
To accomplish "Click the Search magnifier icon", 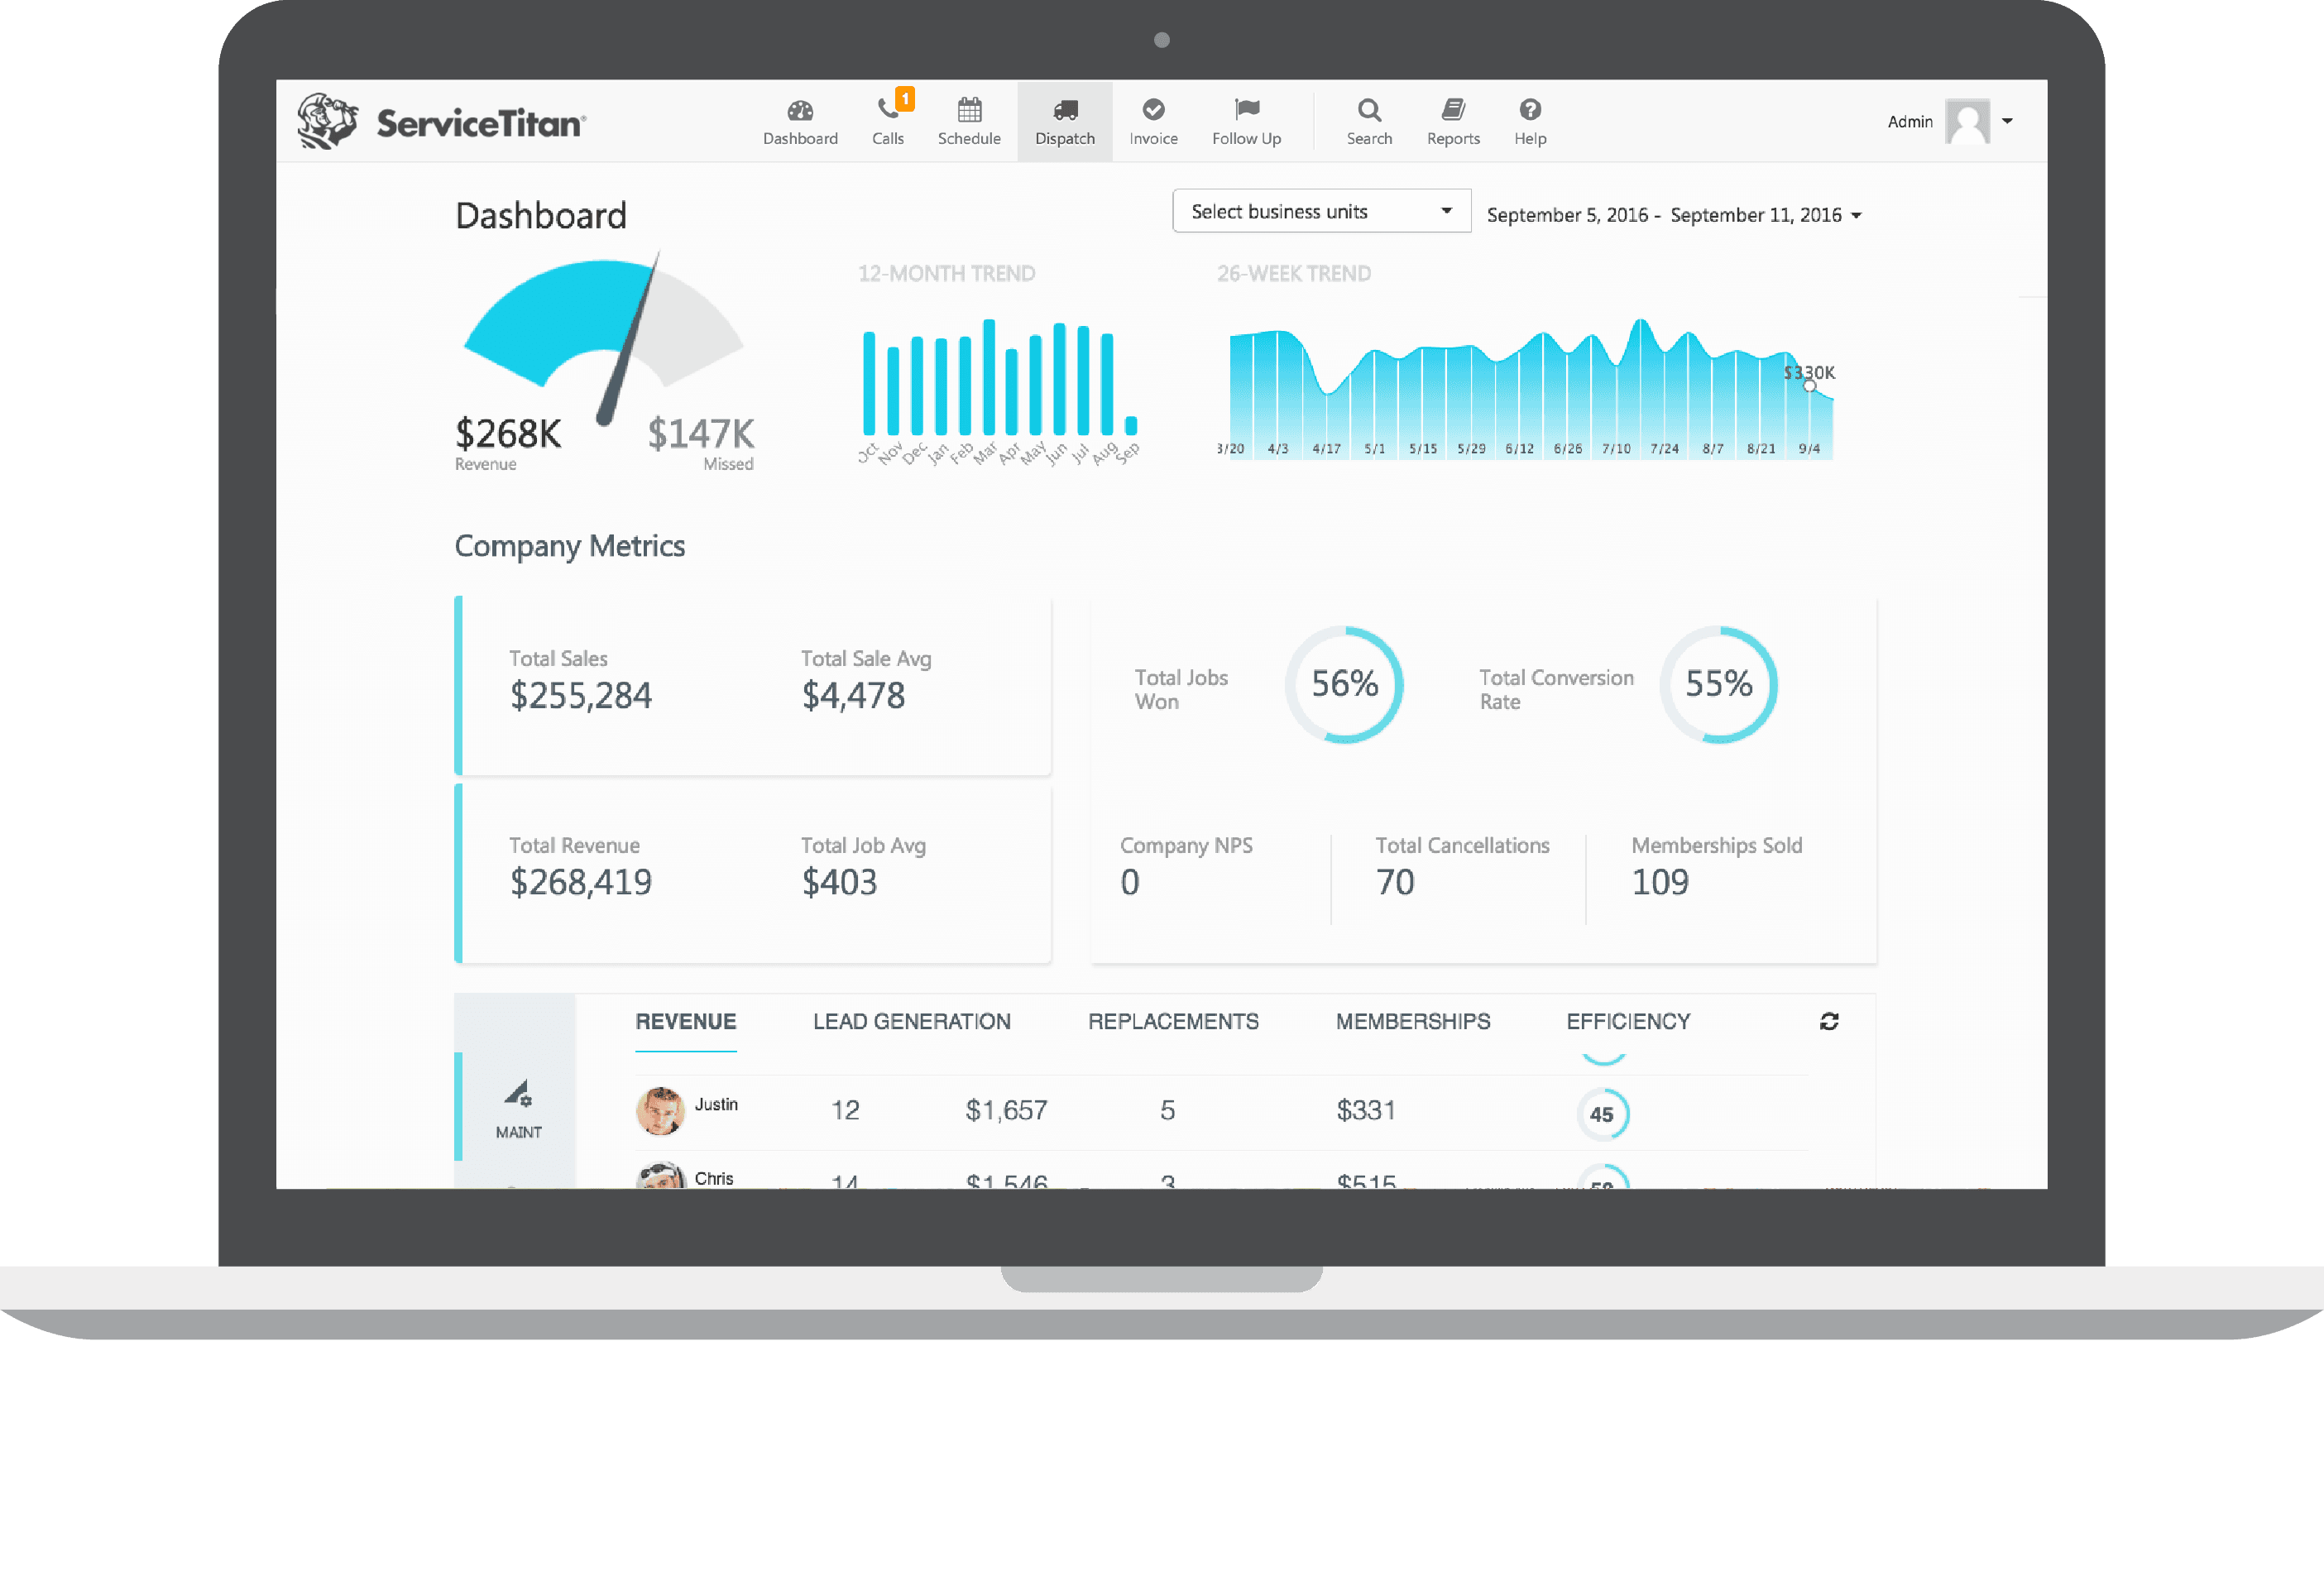I will tap(1369, 109).
